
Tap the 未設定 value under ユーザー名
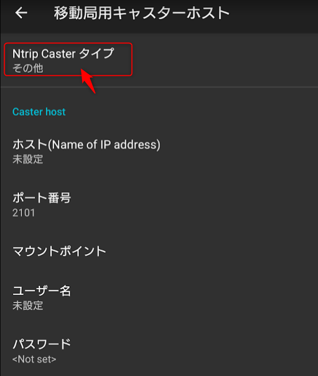[28, 306]
